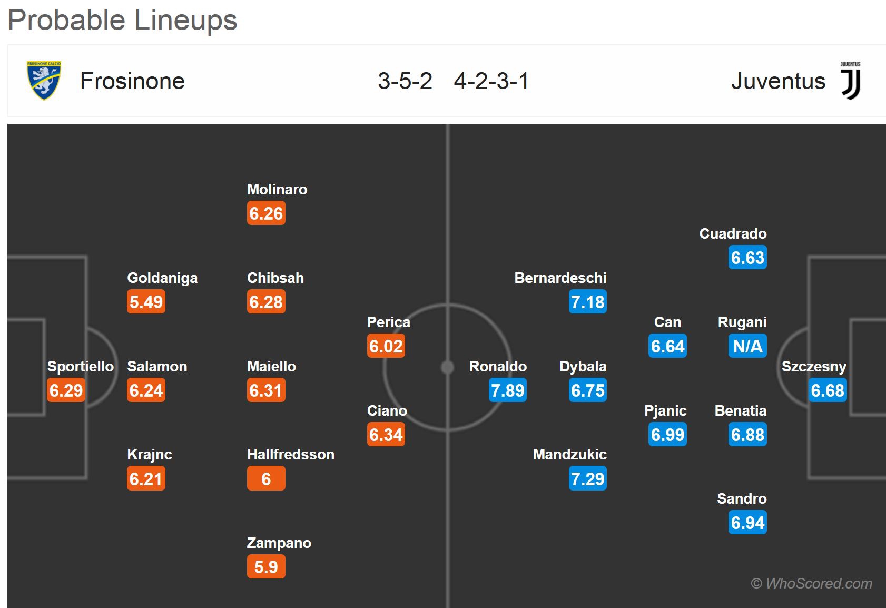
Task: Click the WhoScored.com watermark
Action: [812, 583]
